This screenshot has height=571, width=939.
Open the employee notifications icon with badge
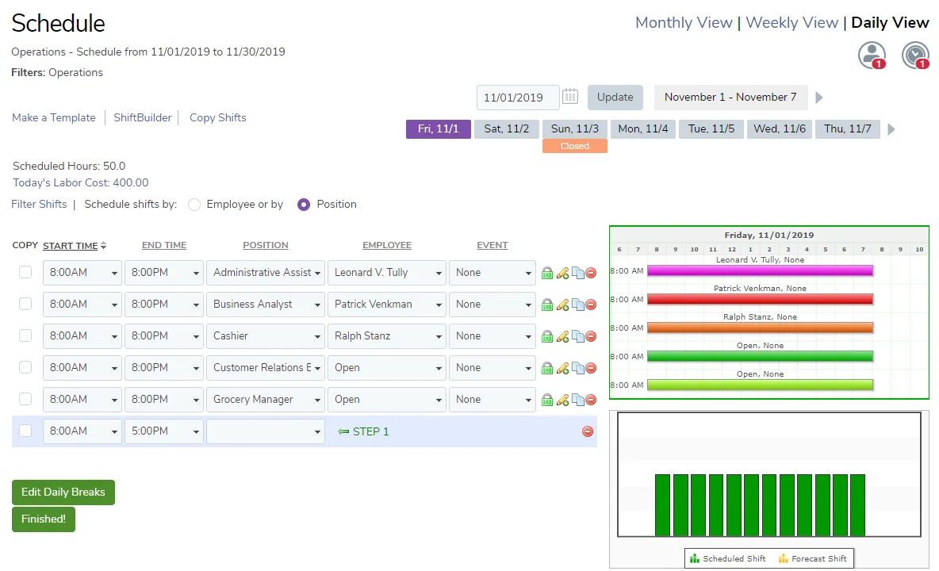[x=872, y=56]
